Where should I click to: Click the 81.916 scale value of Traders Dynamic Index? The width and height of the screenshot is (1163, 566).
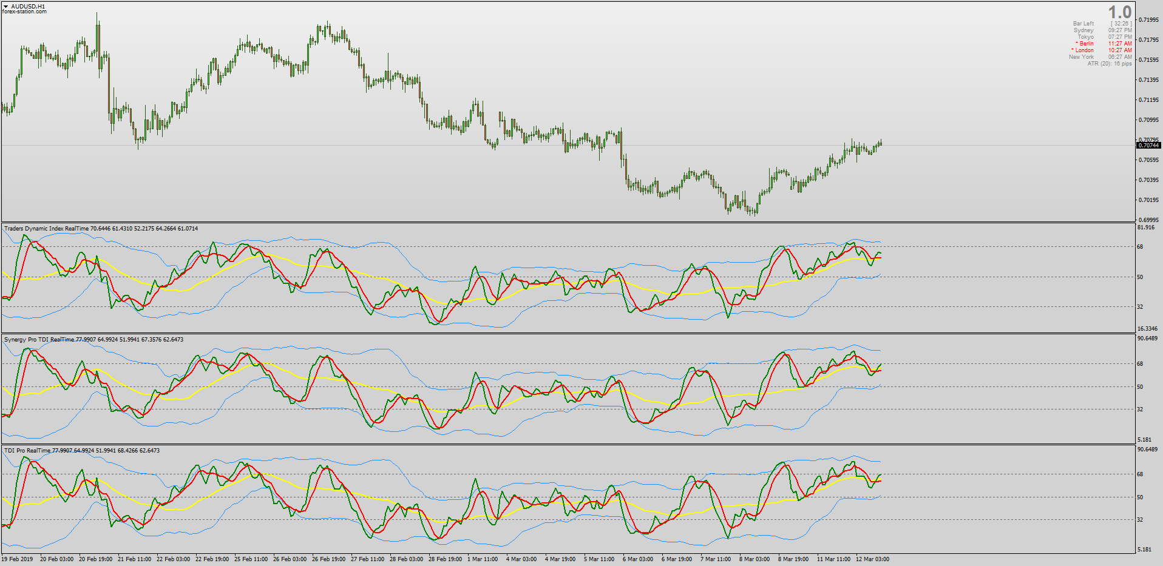1146,227
